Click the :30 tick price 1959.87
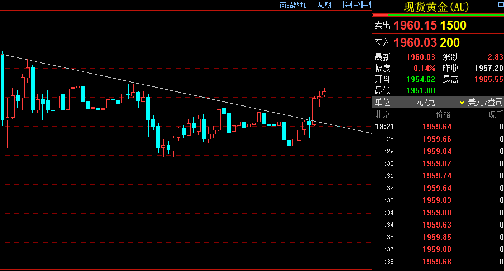 pos(437,163)
